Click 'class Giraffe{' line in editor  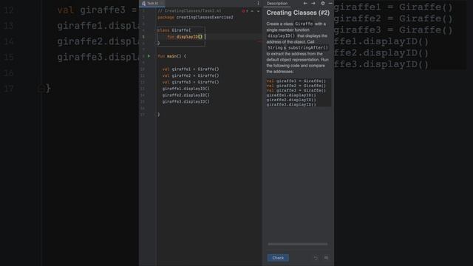coord(174,30)
